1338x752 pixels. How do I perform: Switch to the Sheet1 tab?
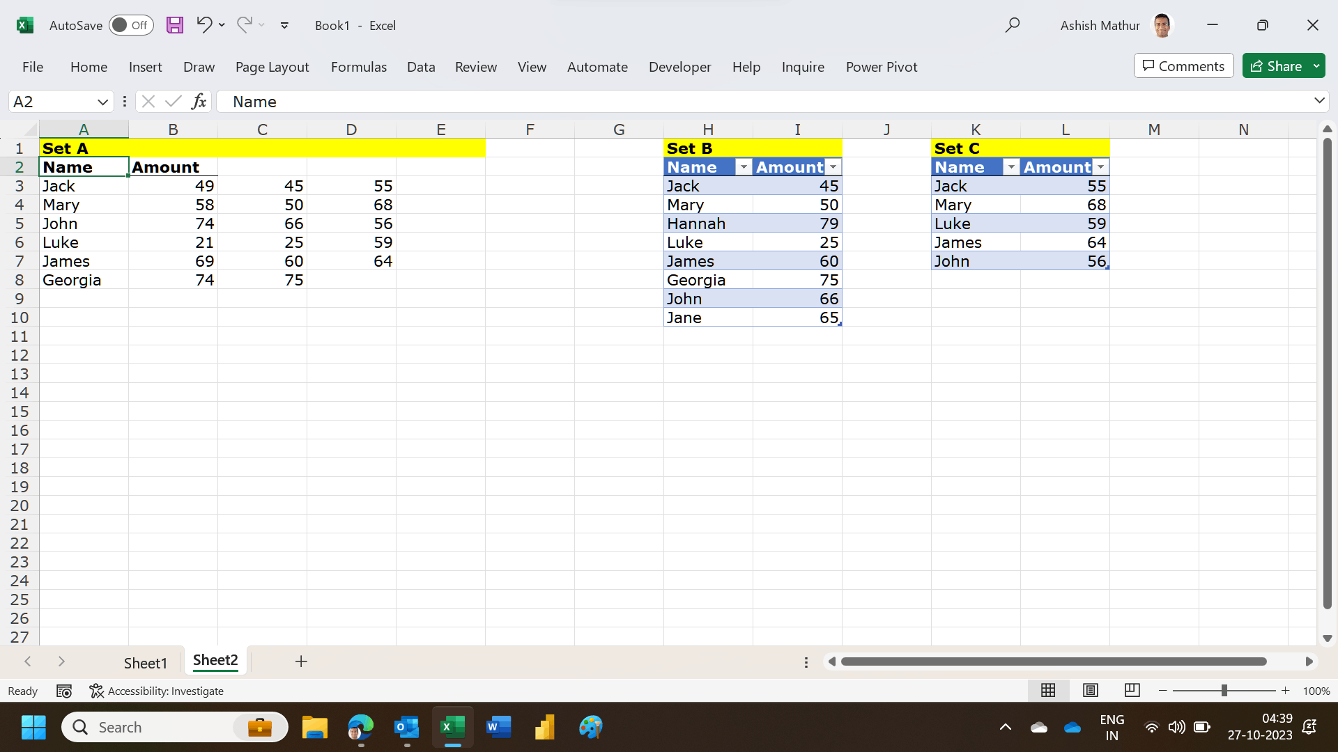[x=146, y=663]
